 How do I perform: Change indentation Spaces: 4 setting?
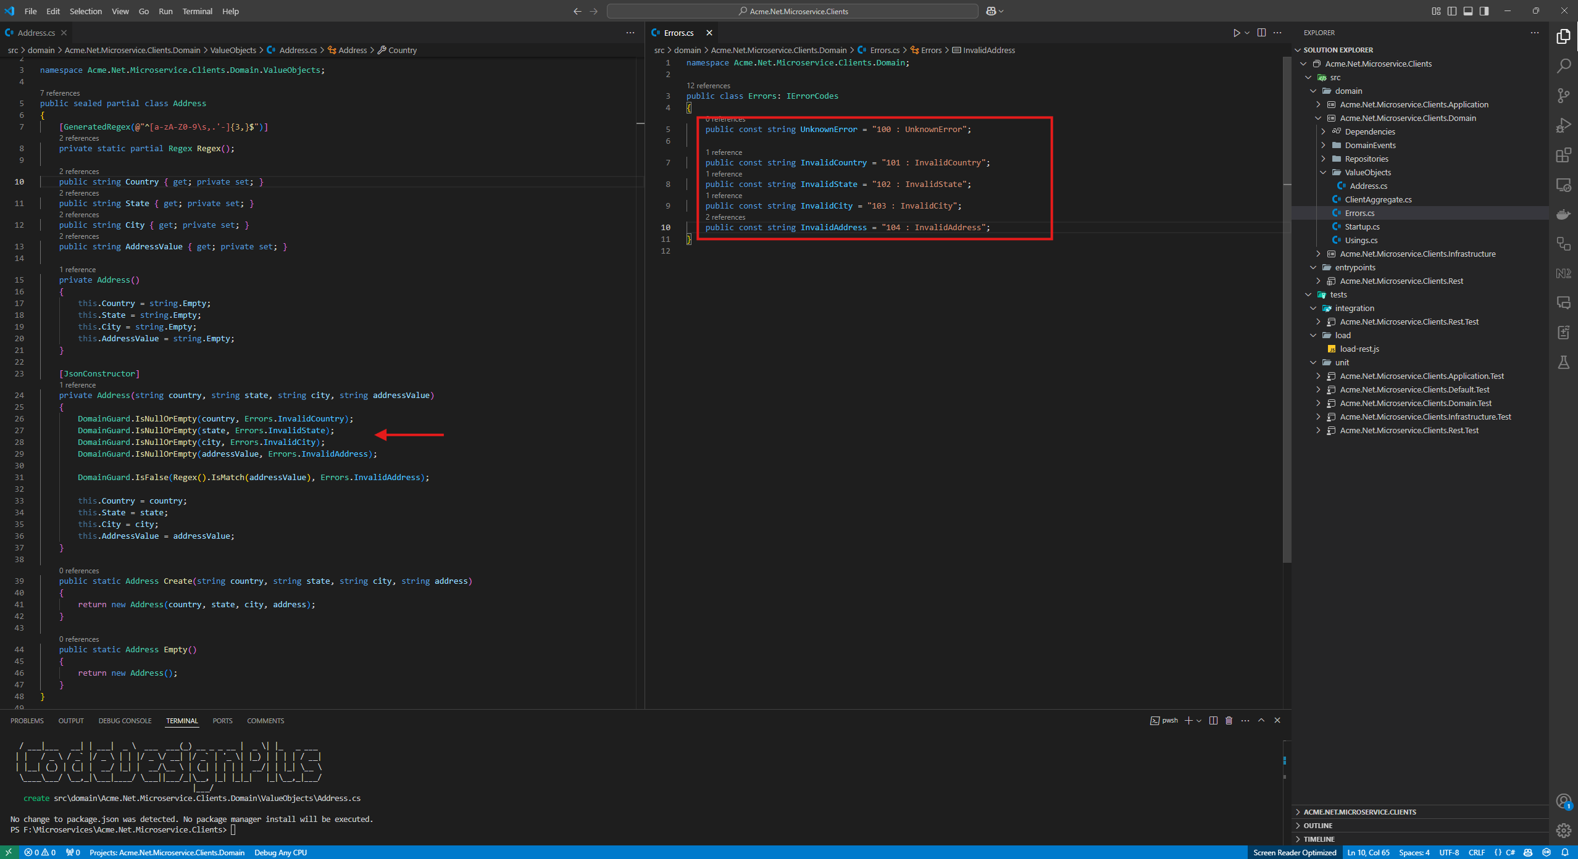[1414, 852]
